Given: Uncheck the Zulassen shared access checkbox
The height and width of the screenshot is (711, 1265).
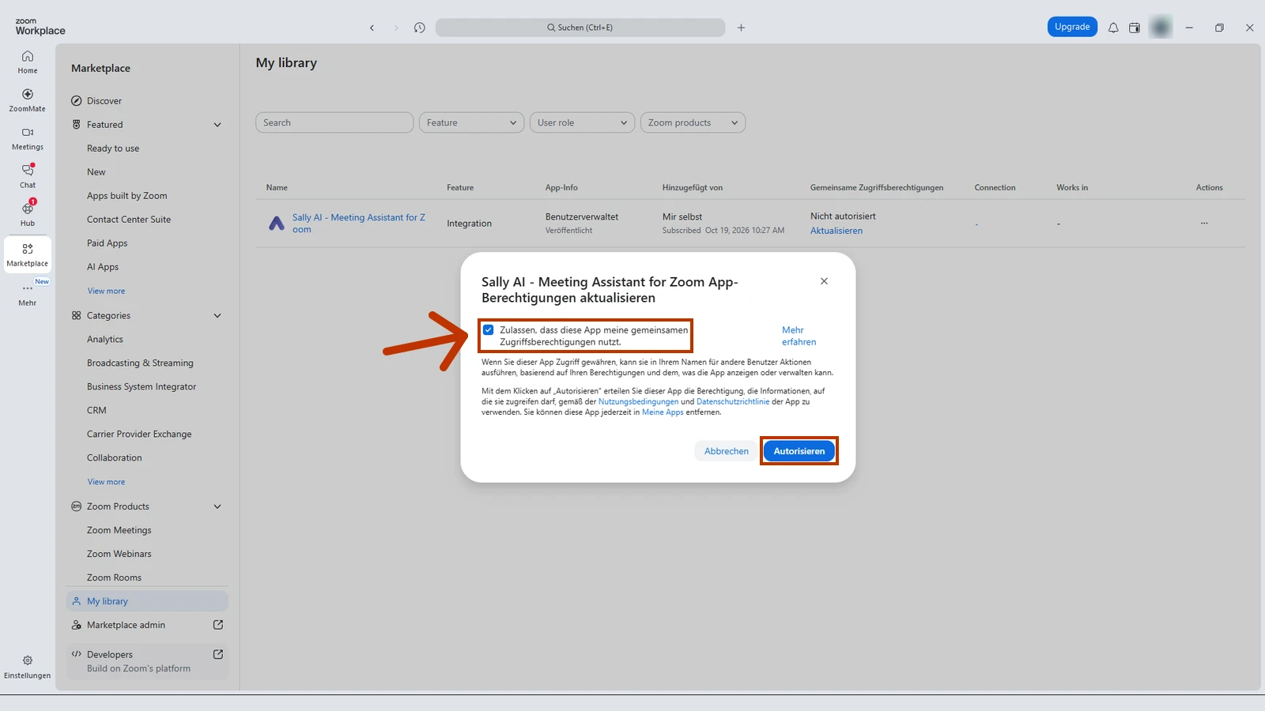Looking at the screenshot, I should click(x=489, y=330).
